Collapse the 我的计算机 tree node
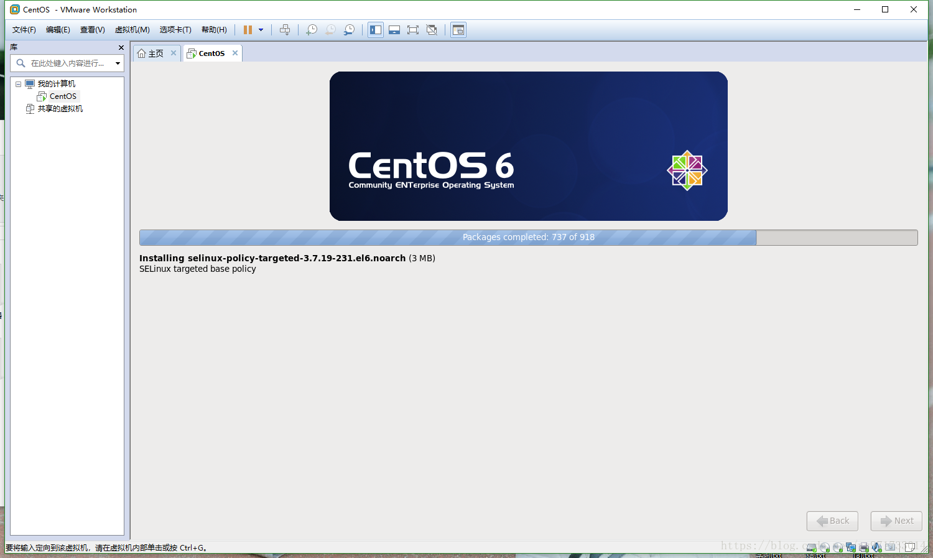This screenshot has width=933, height=558. click(18, 84)
